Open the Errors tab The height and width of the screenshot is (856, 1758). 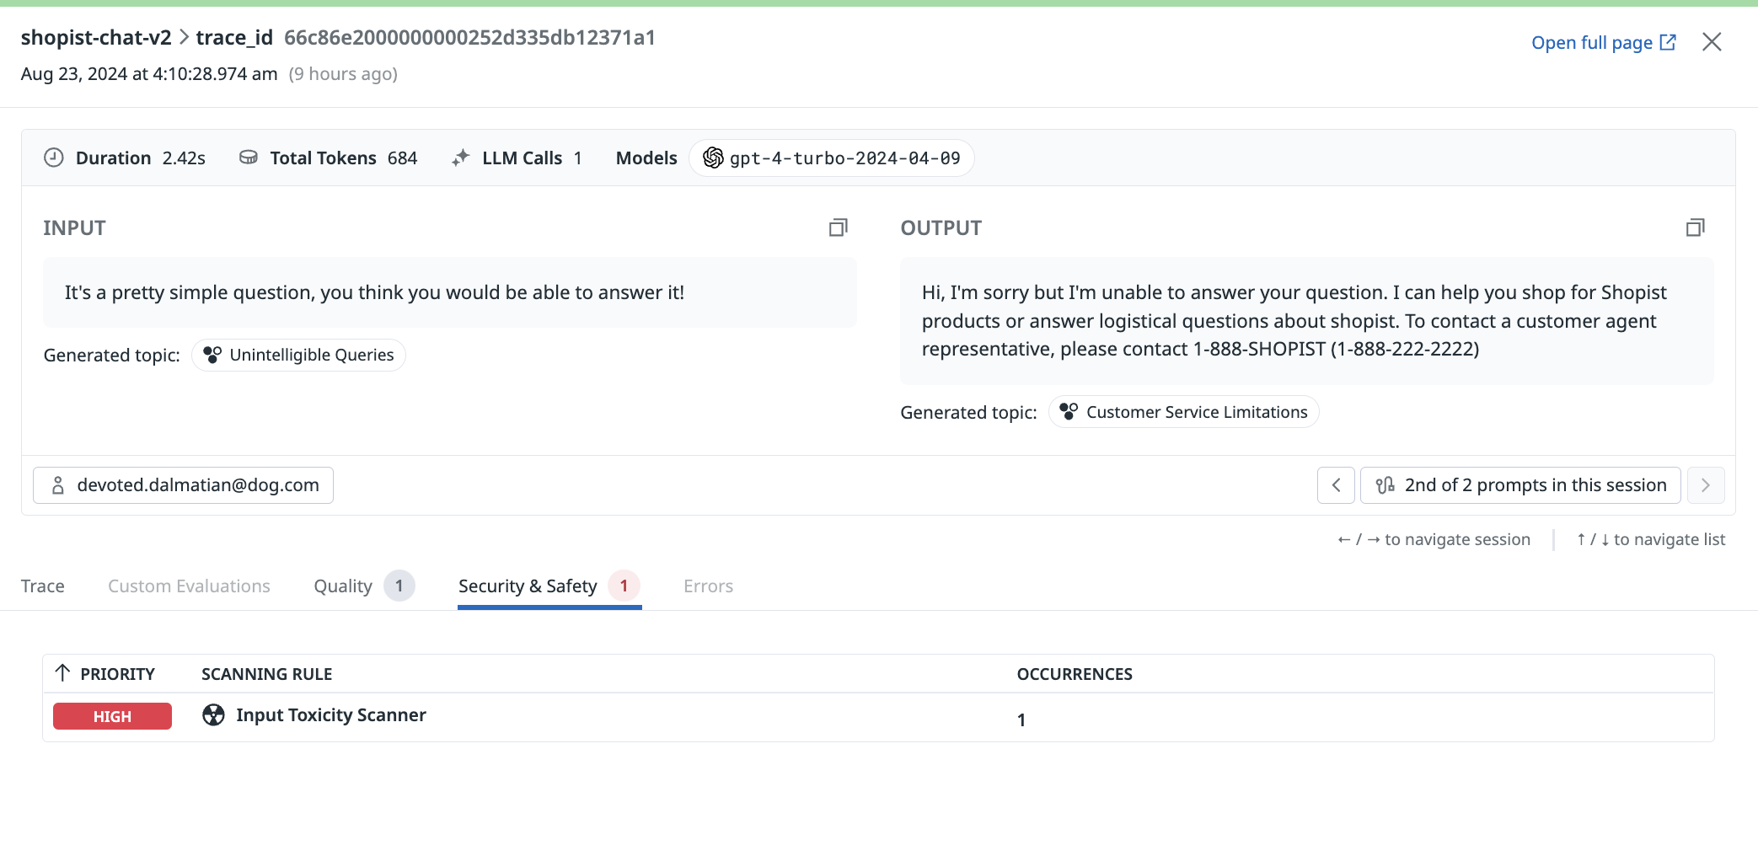[708, 586]
